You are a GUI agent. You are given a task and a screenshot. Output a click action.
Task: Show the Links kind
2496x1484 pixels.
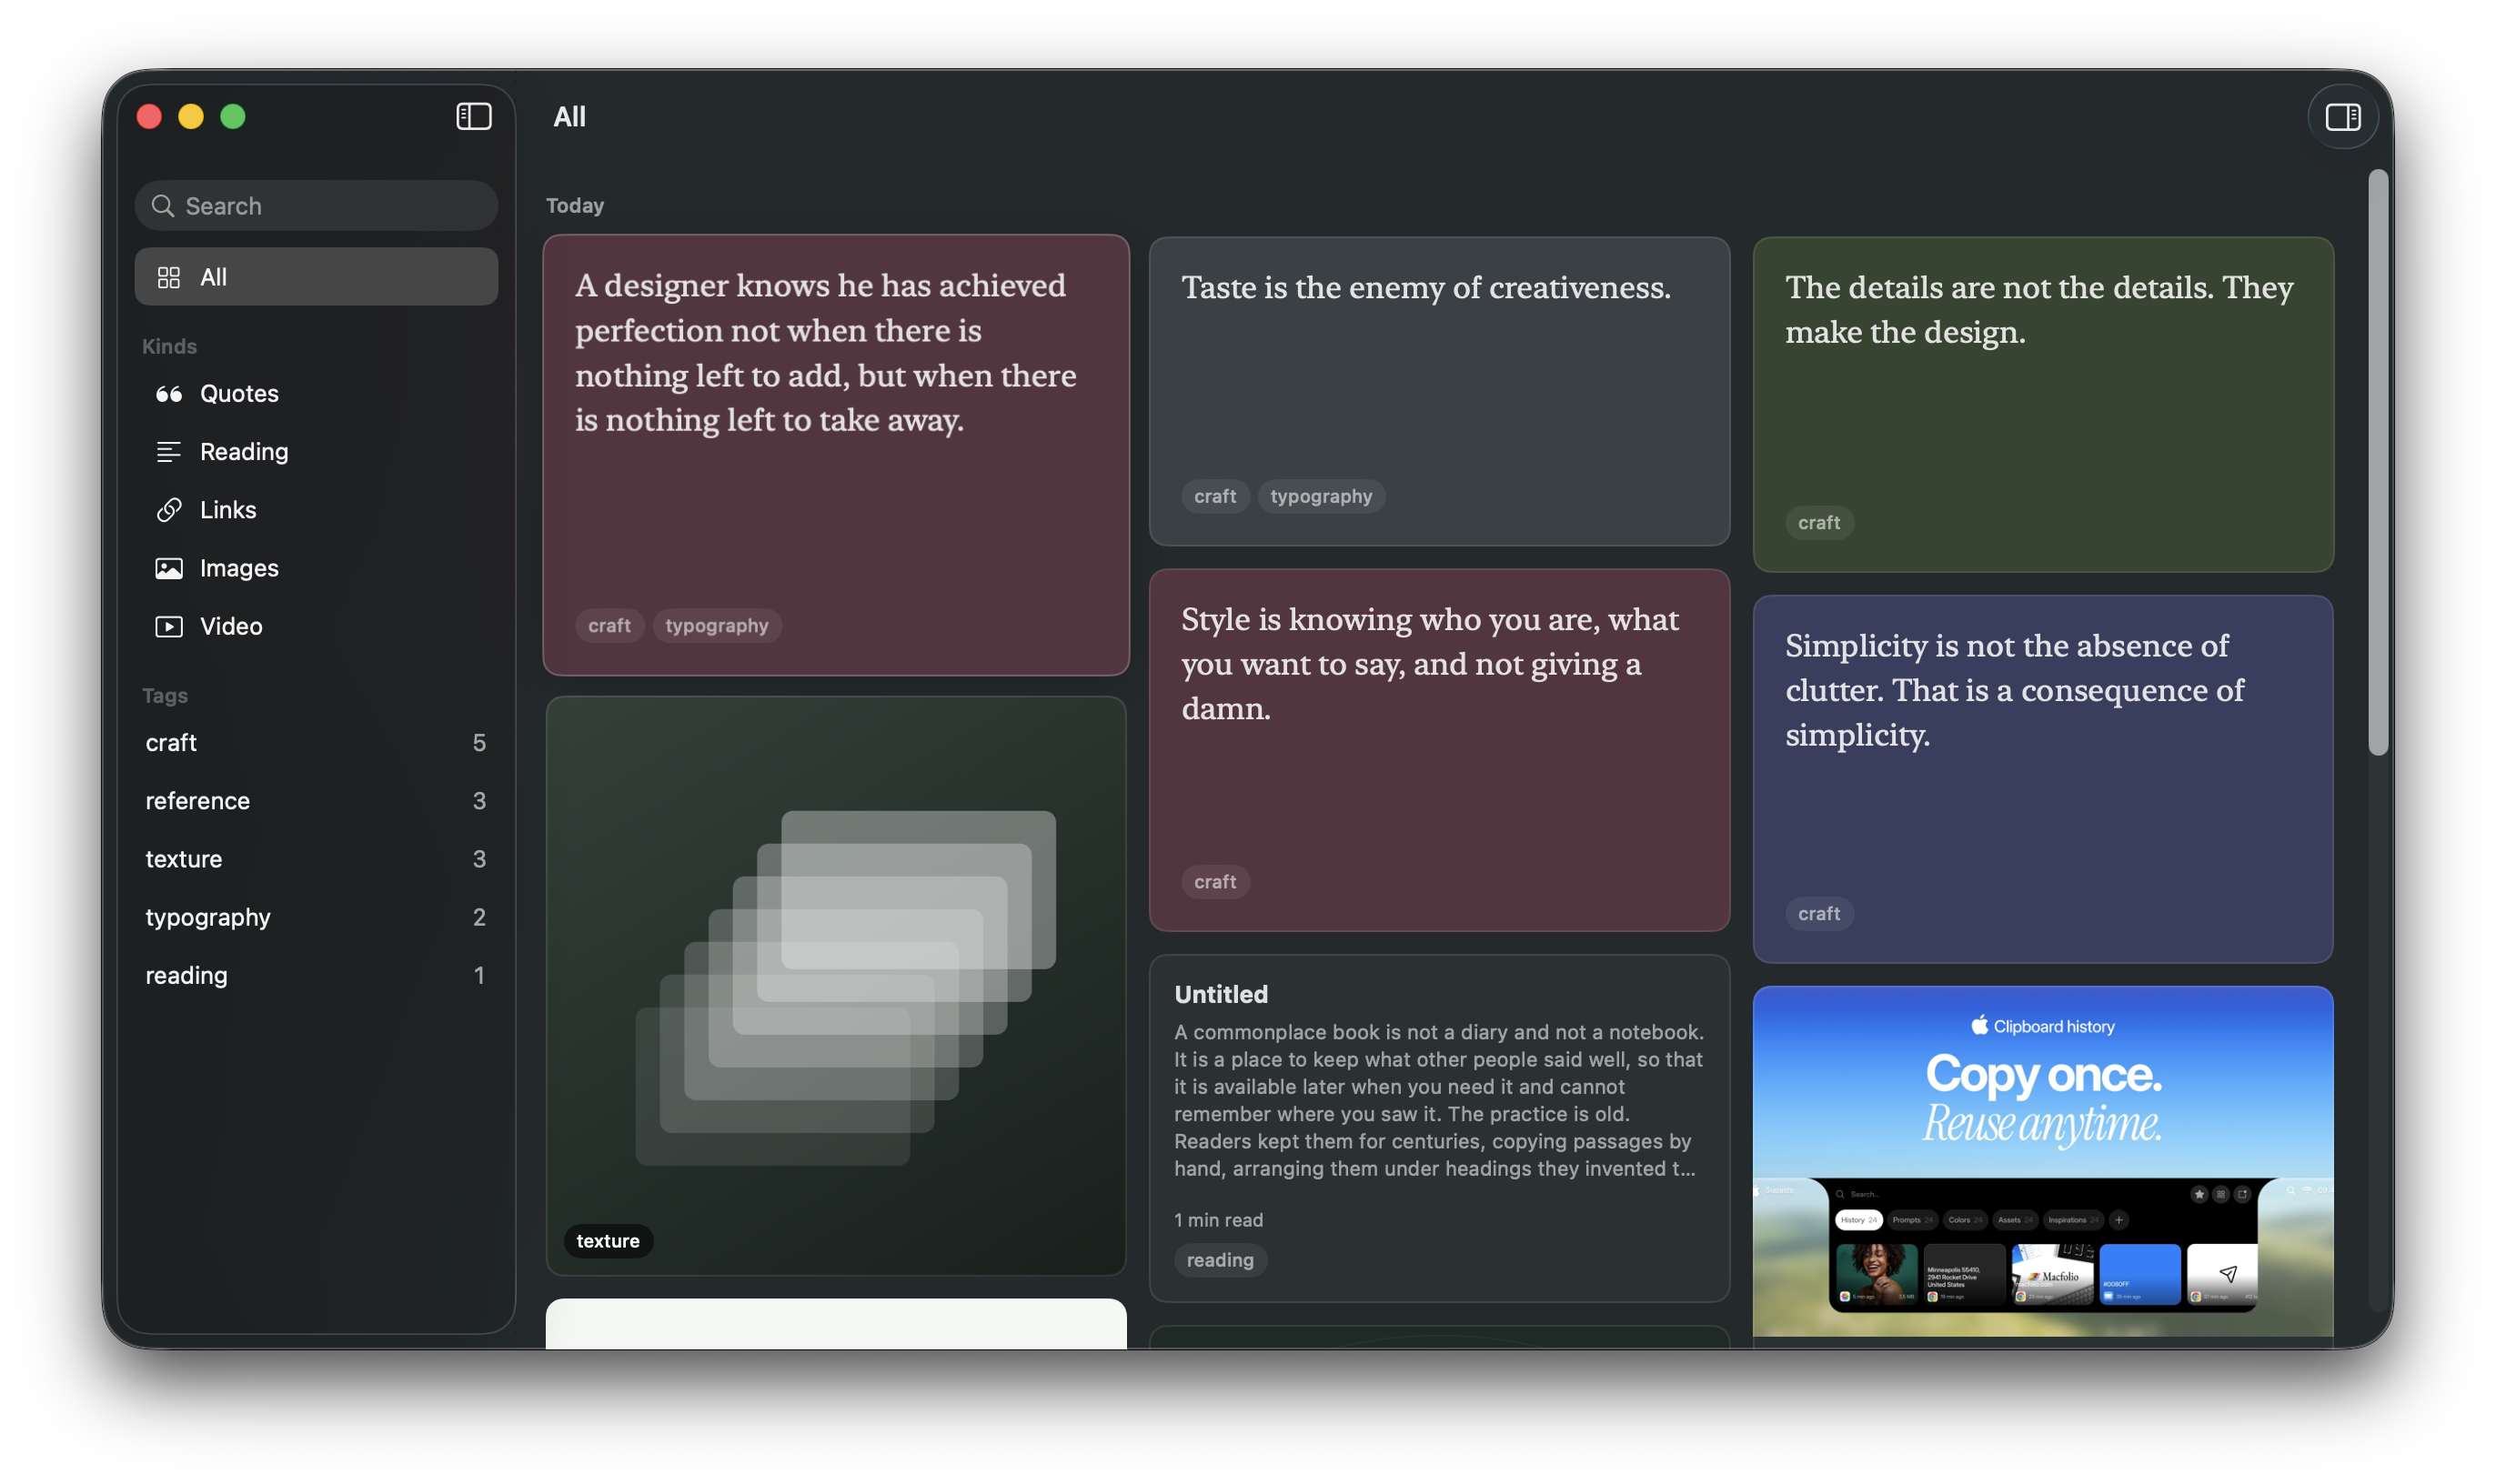[x=317, y=510]
